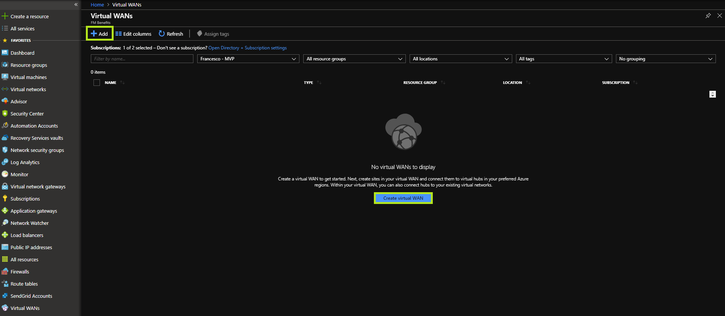Viewport: 725px width, 316px height.
Task: Click the Route tables icon
Action: click(5, 284)
